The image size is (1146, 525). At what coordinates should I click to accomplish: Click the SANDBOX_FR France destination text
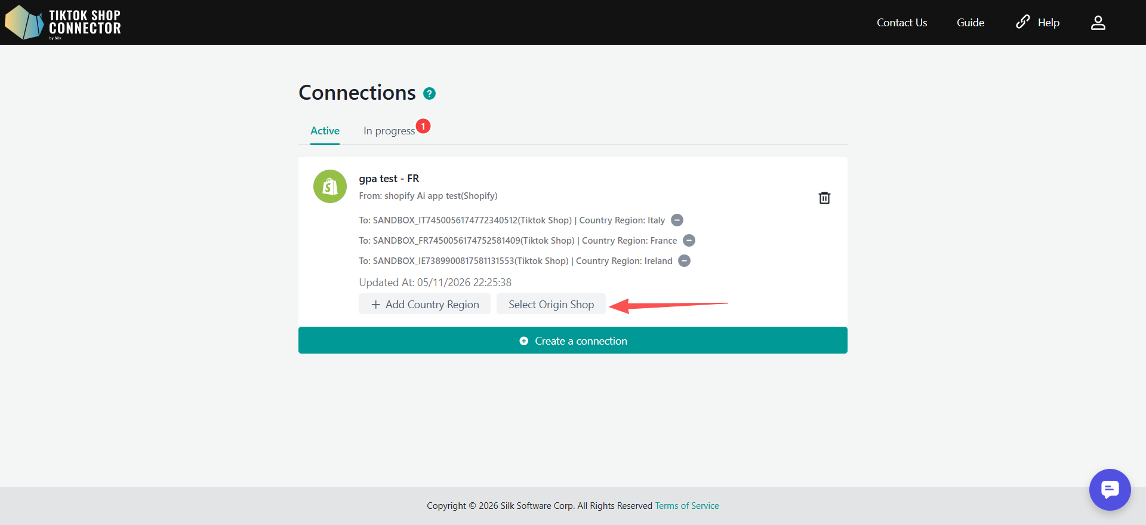tap(518, 241)
